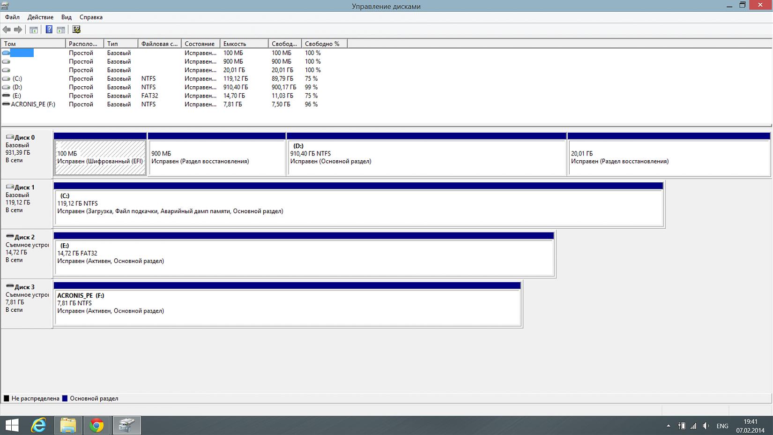Open help via the blue question-mark icon

49,30
